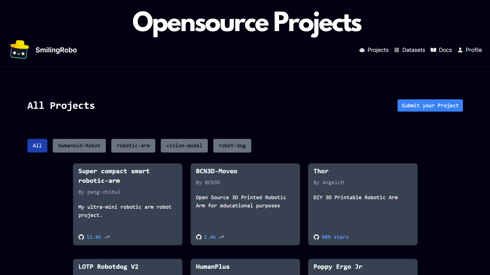Click GitHub icon on the 11.6k card
The height and width of the screenshot is (275, 490).
tap(81, 237)
